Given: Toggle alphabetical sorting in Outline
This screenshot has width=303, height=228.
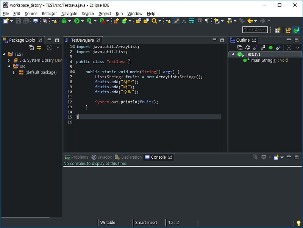Looking at the screenshot, I should point(247,47).
